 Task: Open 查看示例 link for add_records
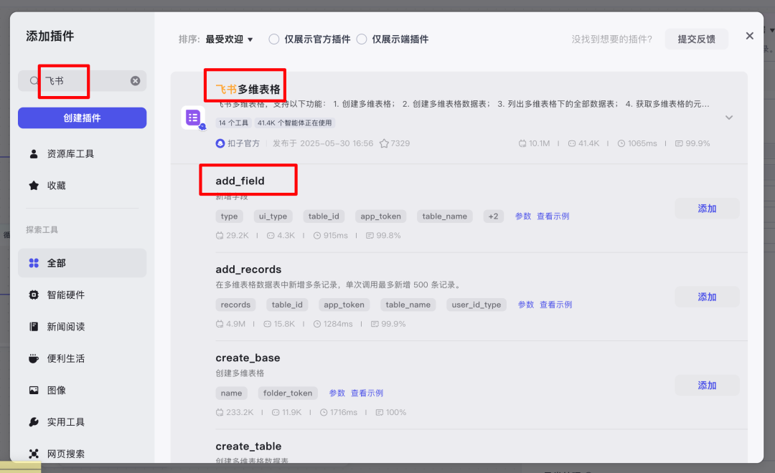(556, 305)
